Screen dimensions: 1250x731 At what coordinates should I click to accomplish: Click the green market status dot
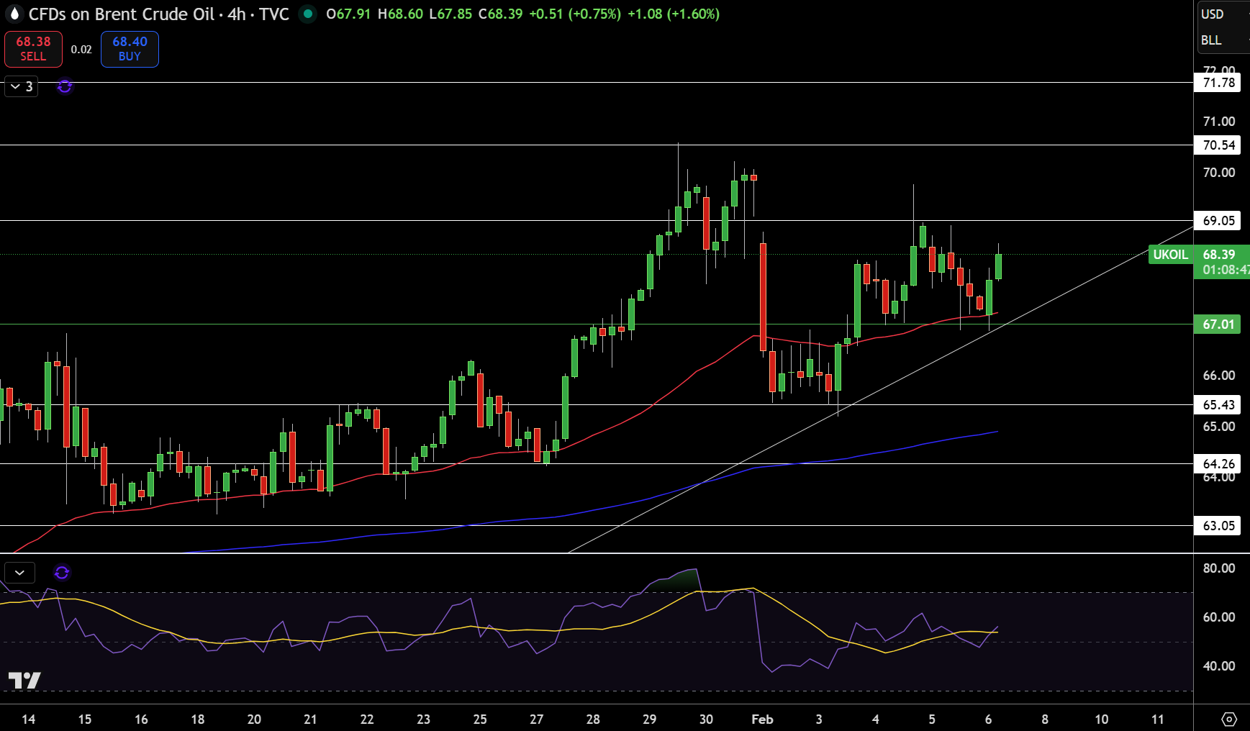pyautogui.click(x=308, y=14)
